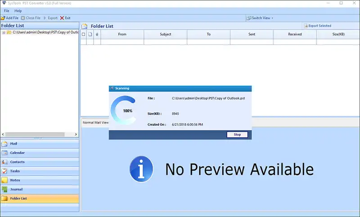The image size is (360, 217).
Task: Open the Tasks section icon
Action: 4,171
